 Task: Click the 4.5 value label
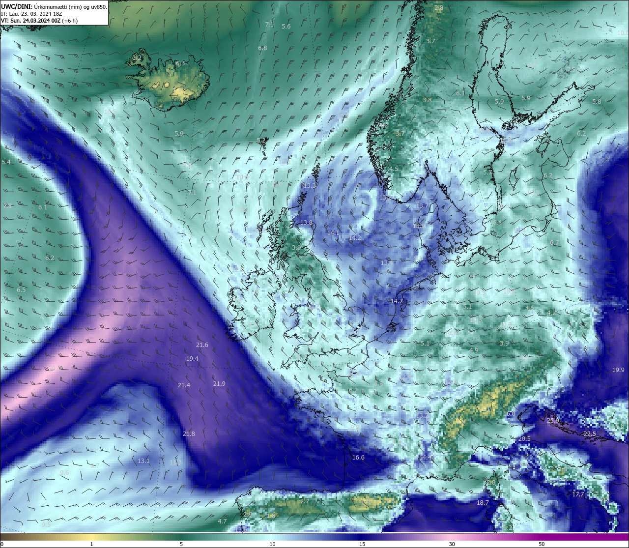(394, 169)
